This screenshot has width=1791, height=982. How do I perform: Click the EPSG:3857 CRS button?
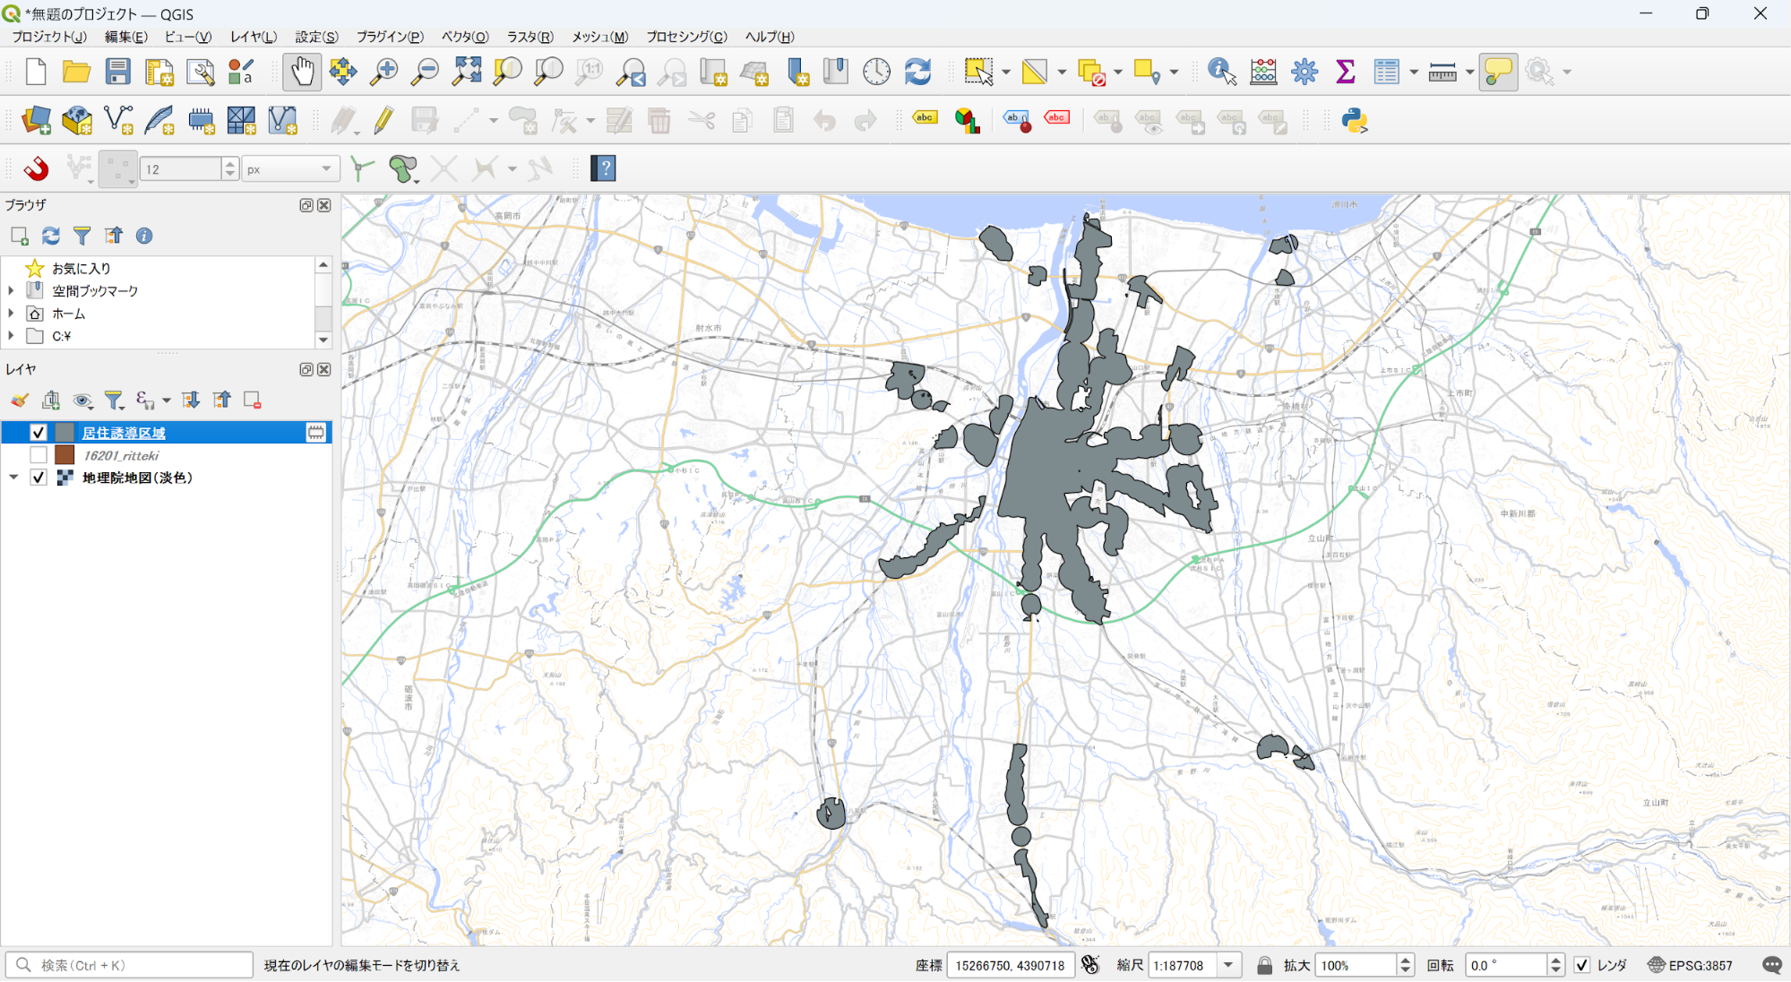(x=1691, y=965)
